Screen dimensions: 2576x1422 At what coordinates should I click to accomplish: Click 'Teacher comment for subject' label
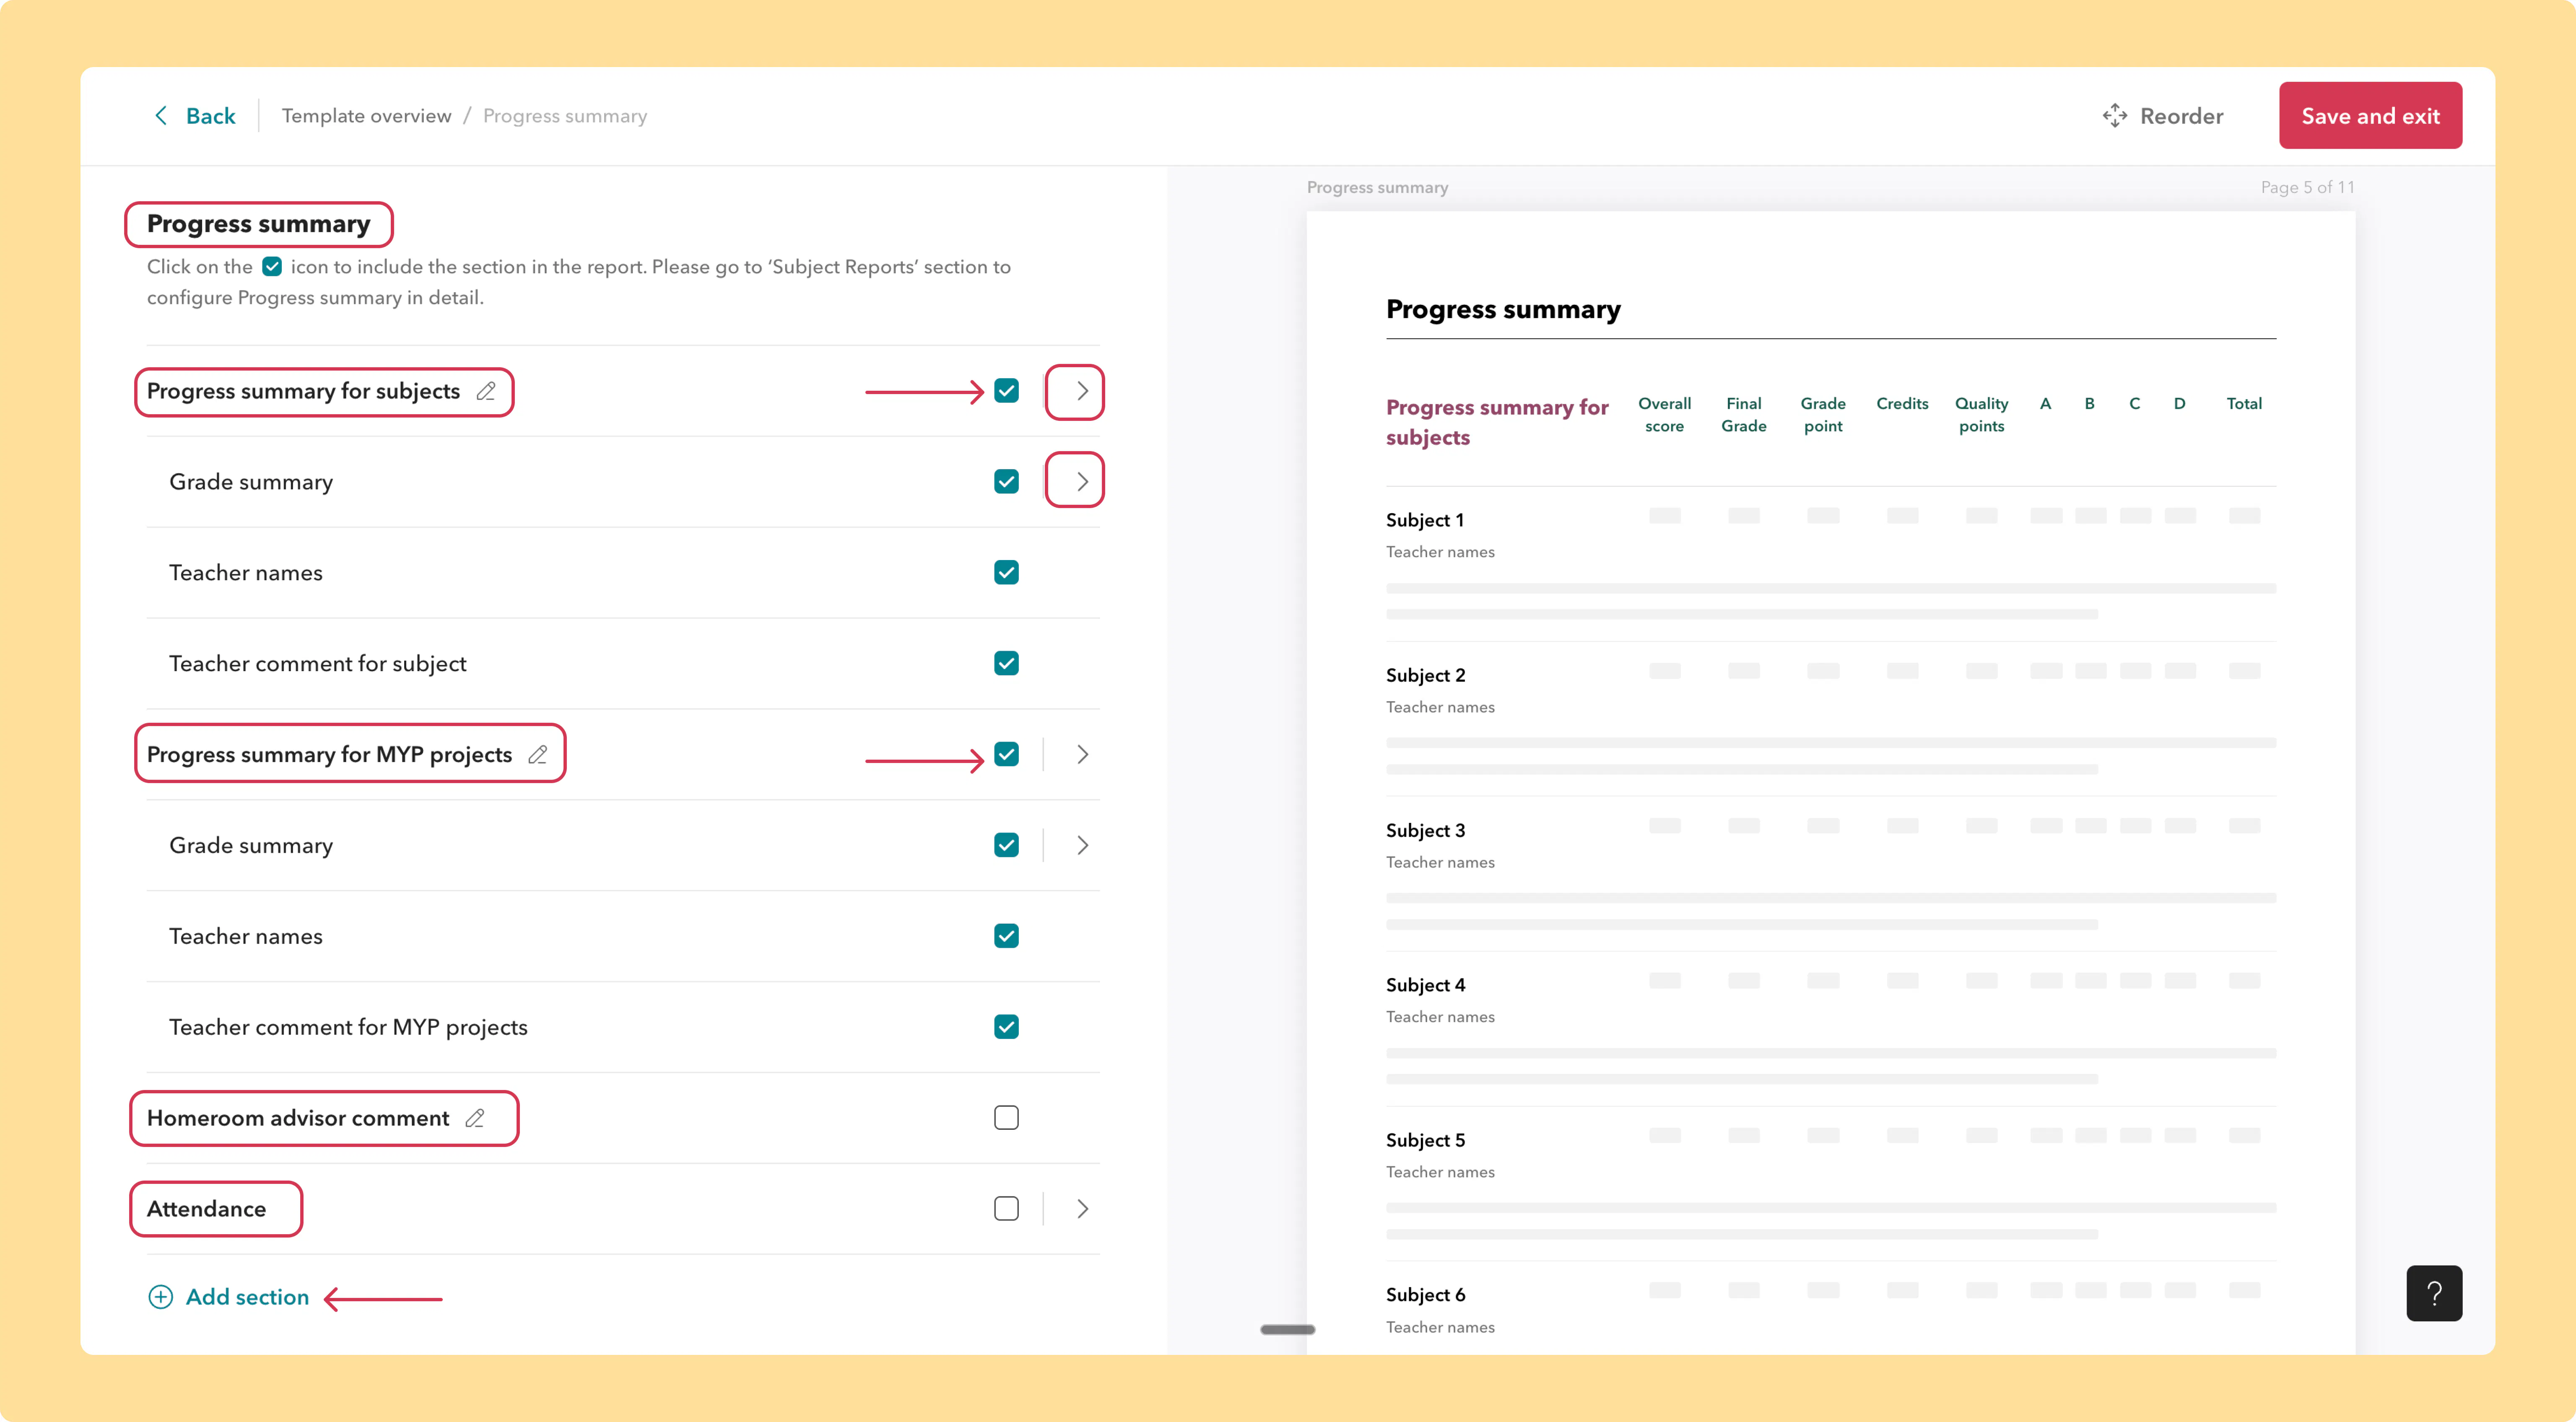pyautogui.click(x=317, y=663)
